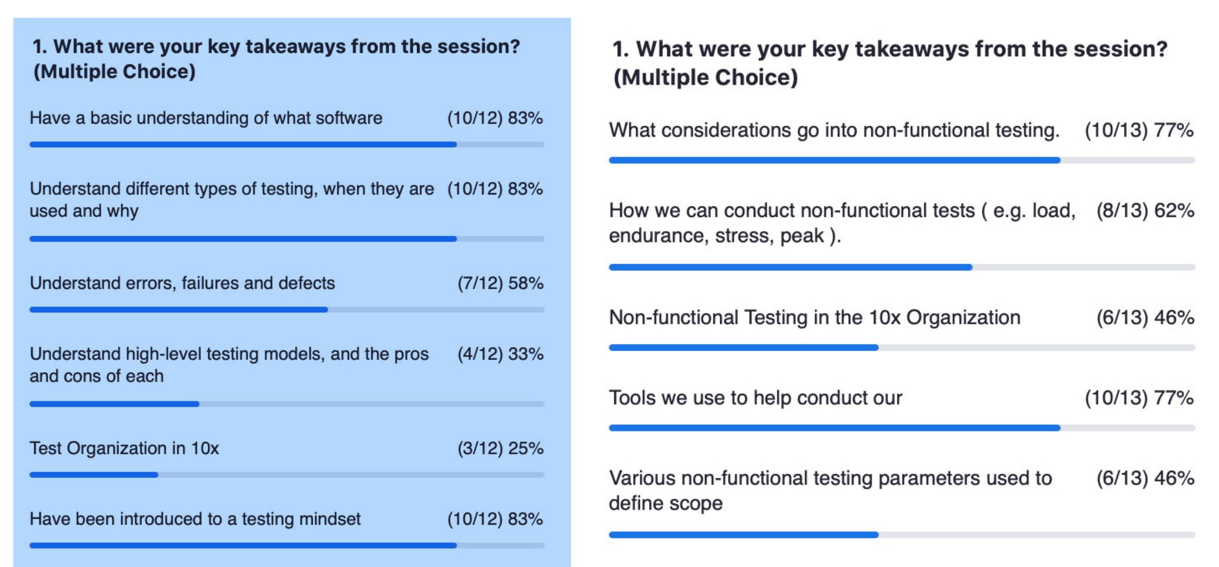Click the left poll question heading
1219x567 pixels.
click(x=276, y=59)
